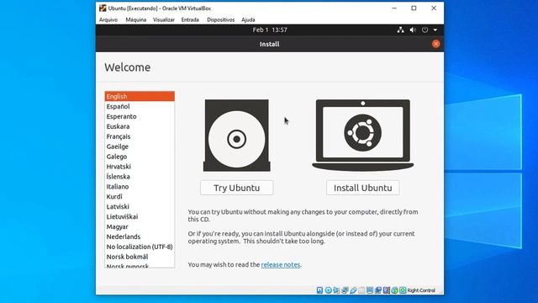Click the Install Ubuntu button
The width and height of the screenshot is (538, 303).
pos(362,188)
